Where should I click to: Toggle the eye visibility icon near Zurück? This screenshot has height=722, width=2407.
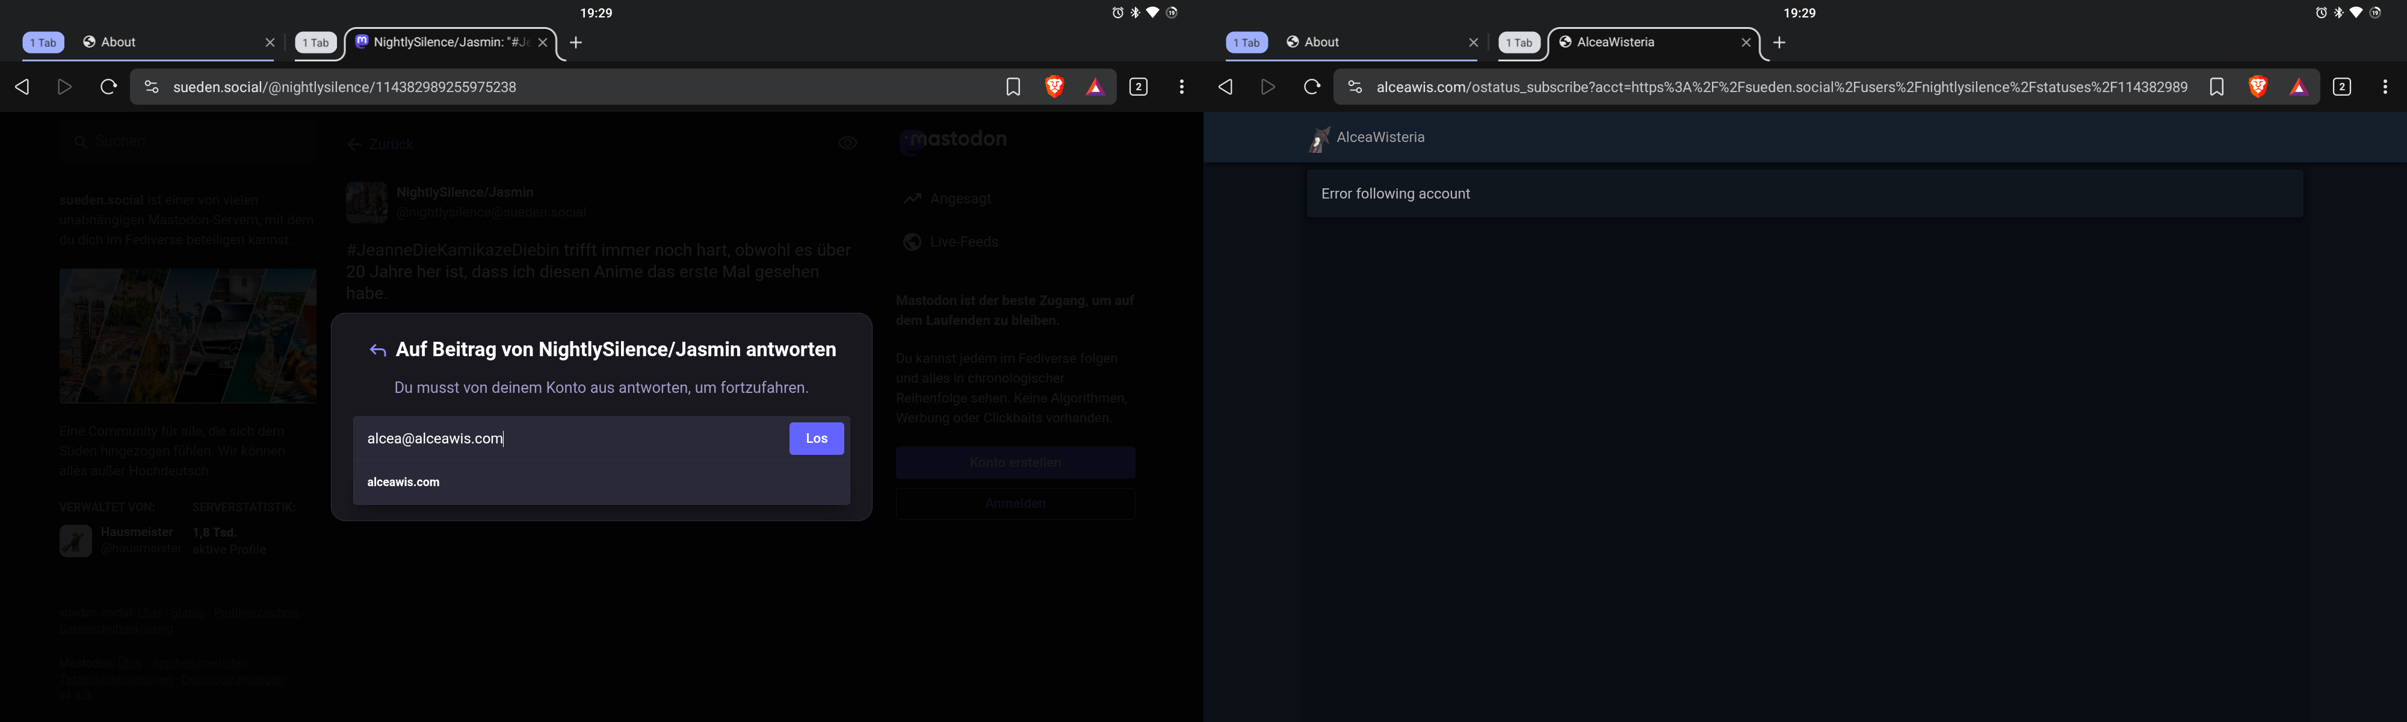847,143
